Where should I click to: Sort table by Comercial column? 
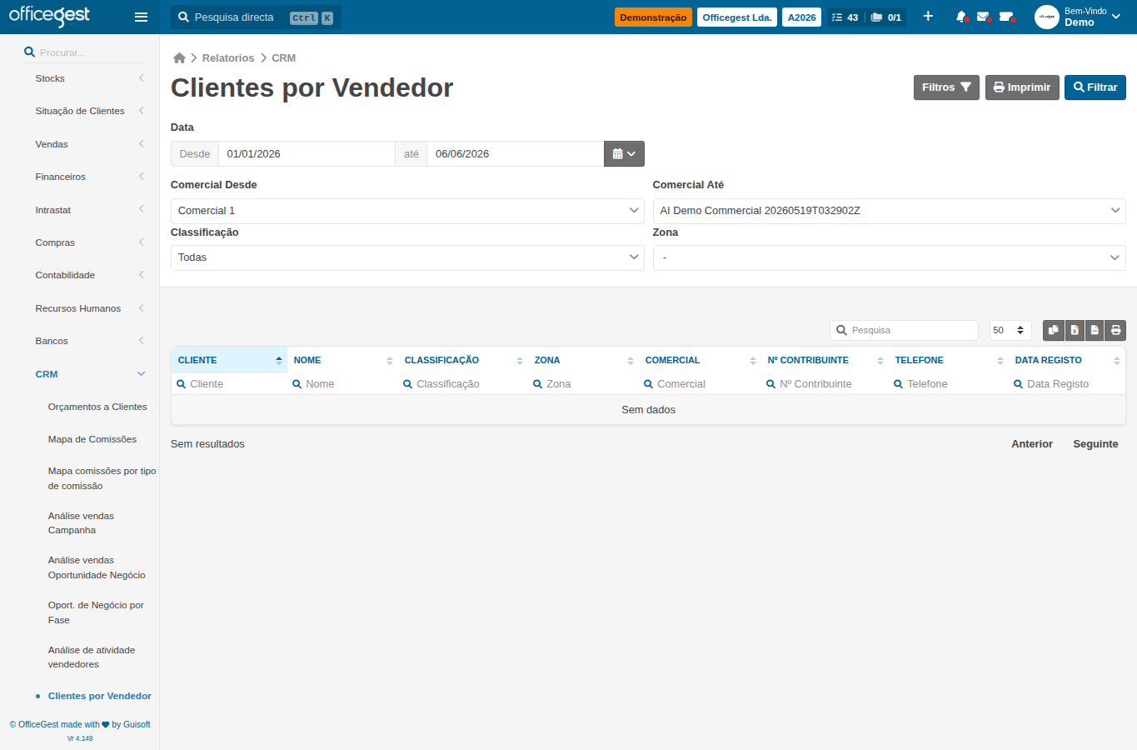click(x=700, y=360)
